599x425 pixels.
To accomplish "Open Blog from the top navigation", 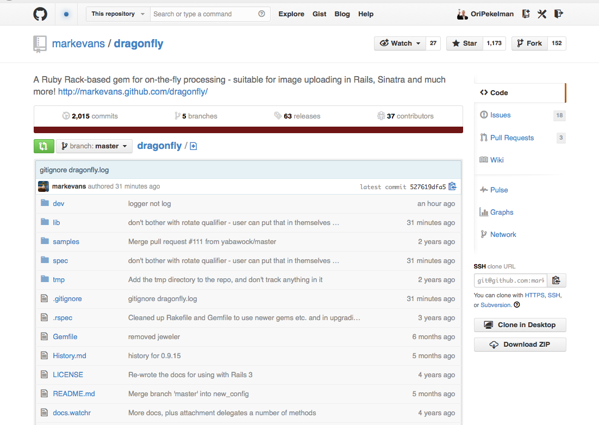I will pyautogui.click(x=342, y=14).
